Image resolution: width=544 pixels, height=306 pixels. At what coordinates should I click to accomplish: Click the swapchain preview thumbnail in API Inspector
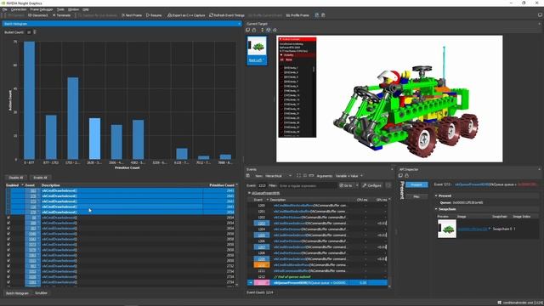pyautogui.click(x=447, y=229)
